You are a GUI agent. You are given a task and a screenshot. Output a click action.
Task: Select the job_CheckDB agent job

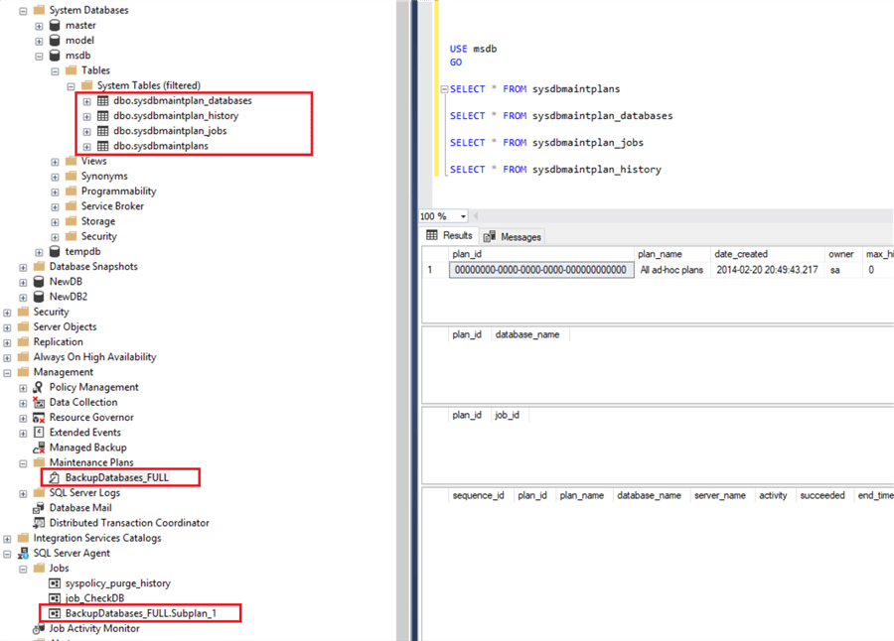coord(93,598)
